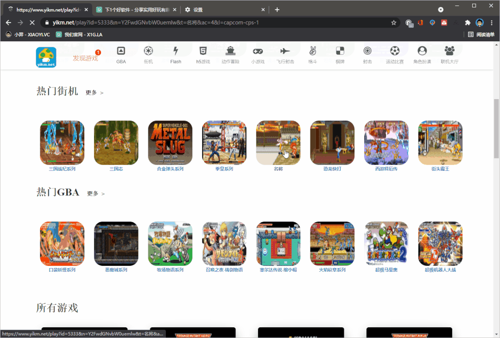This screenshot has width=500, height=338.
Task: Click the vertical page scrollbar thumb
Action: pos(496,128)
